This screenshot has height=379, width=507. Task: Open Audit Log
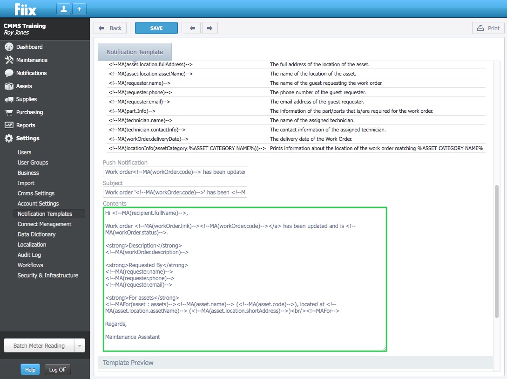(x=29, y=255)
